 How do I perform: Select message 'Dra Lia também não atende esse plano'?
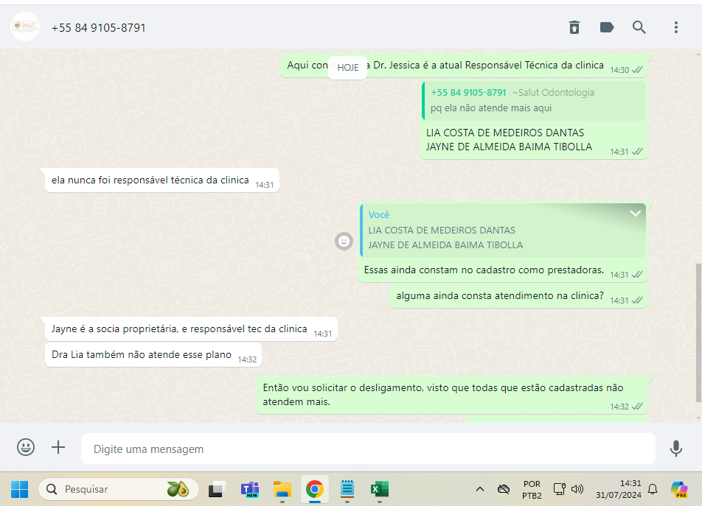click(153, 355)
